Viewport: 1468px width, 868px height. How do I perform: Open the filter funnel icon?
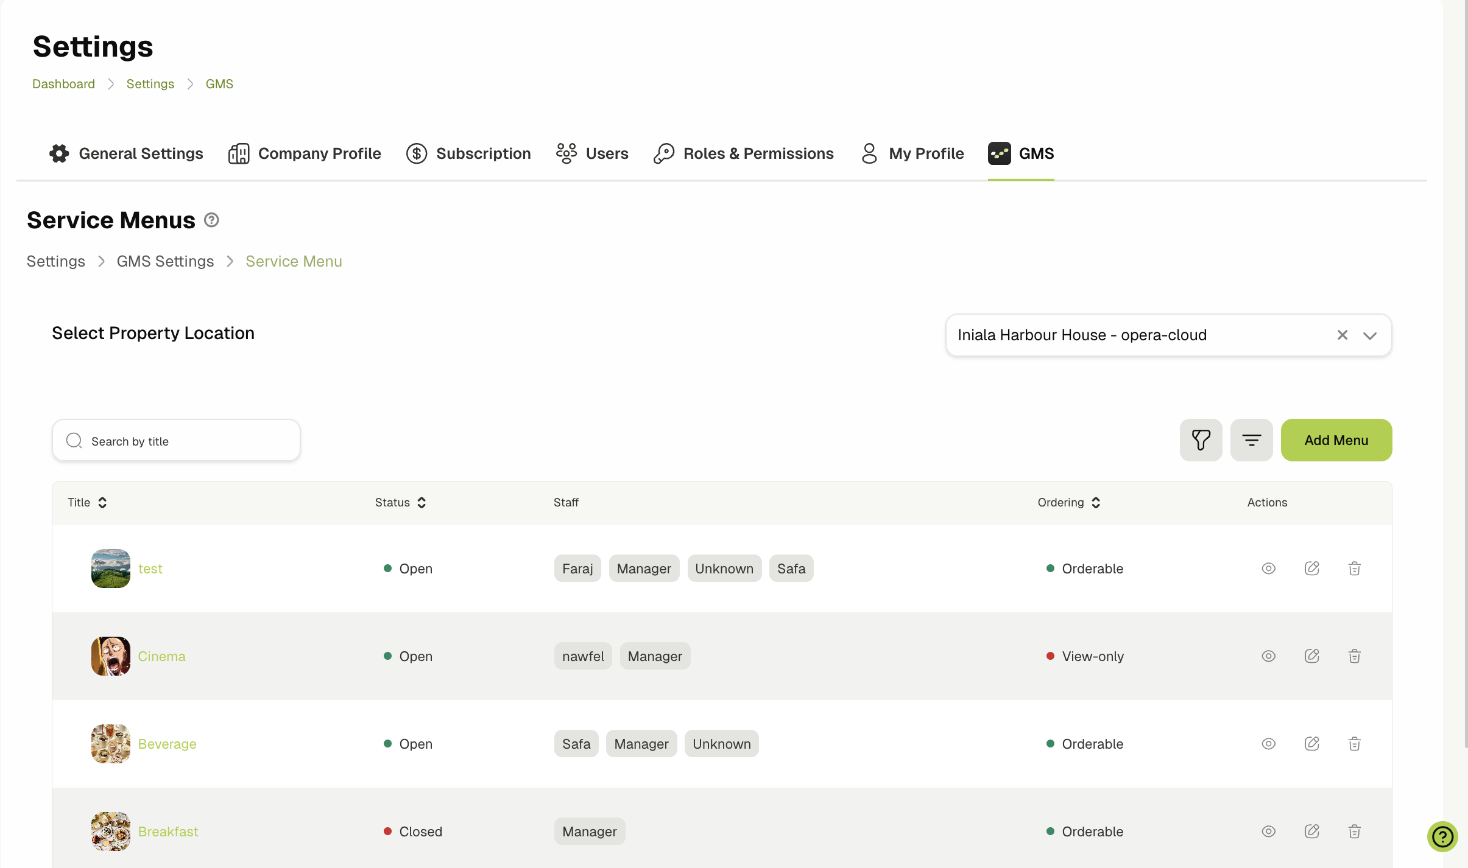click(1200, 439)
